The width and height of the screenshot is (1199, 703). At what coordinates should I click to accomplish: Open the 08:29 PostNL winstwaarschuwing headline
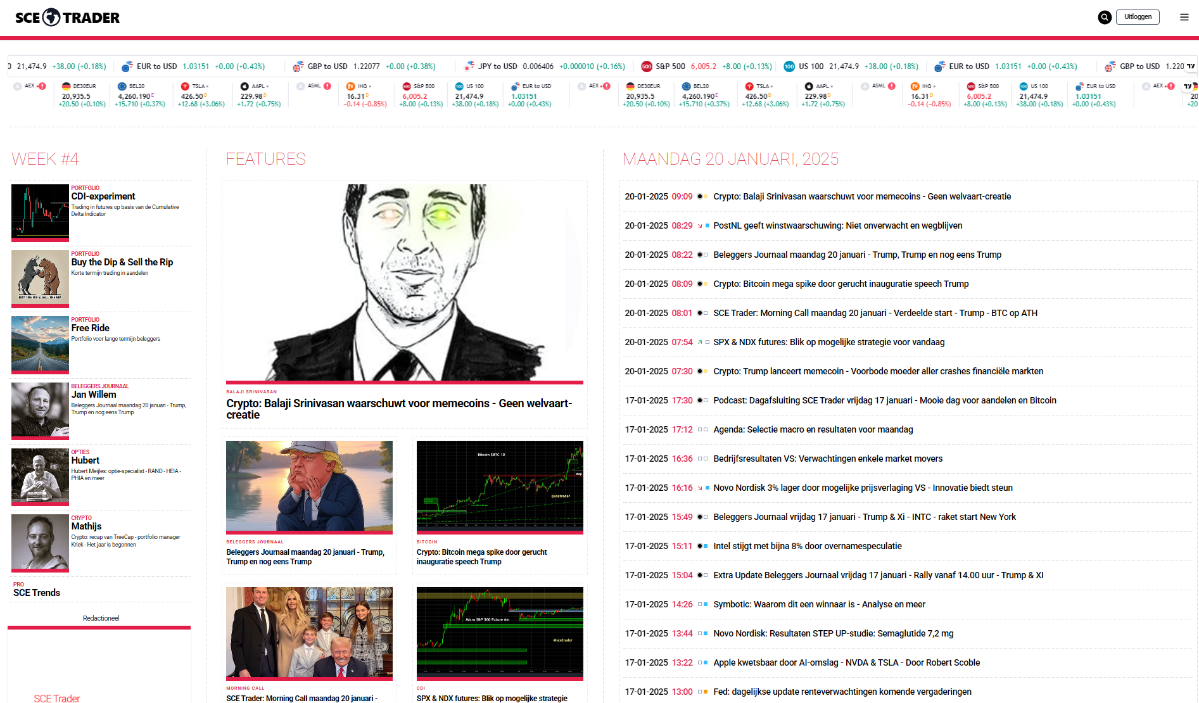[x=837, y=225]
